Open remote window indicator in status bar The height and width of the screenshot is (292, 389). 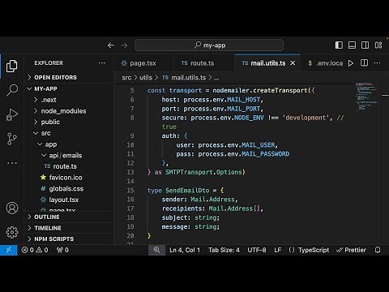coord(8,250)
